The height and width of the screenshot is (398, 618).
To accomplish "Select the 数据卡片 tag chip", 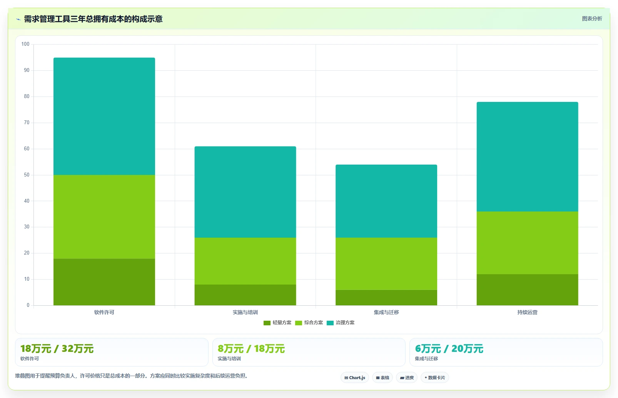I will [x=435, y=378].
